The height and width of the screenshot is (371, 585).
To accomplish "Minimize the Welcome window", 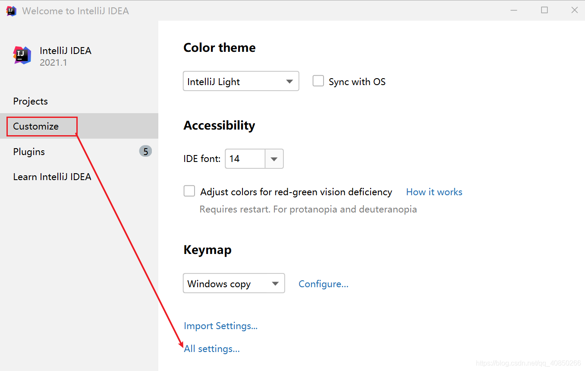I will pyautogui.click(x=514, y=10).
